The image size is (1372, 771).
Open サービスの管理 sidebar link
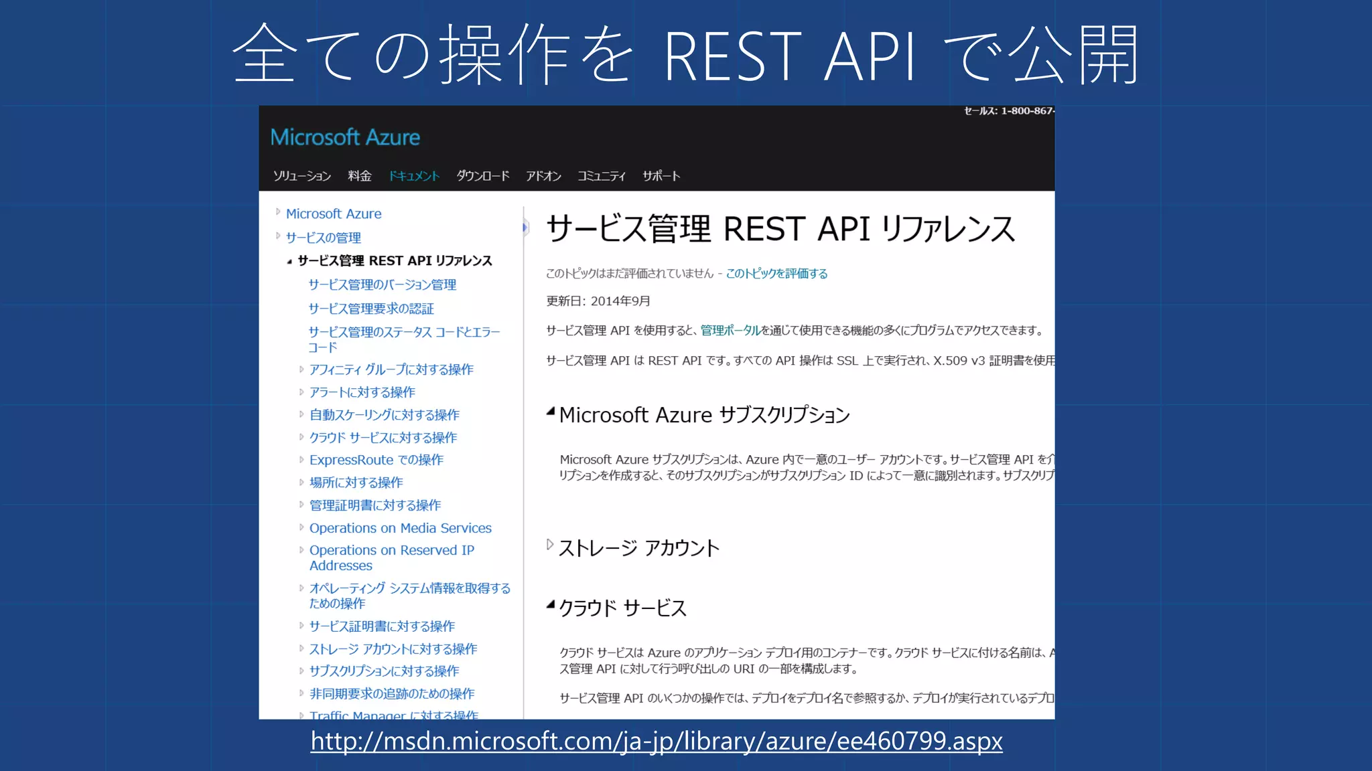[x=324, y=238]
